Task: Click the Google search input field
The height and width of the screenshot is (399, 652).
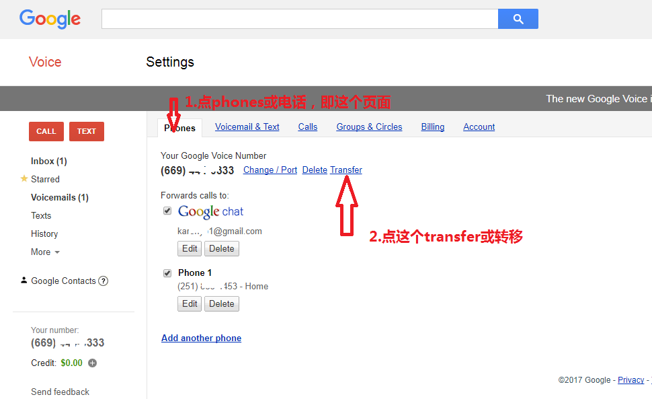Action: (x=300, y=19)
